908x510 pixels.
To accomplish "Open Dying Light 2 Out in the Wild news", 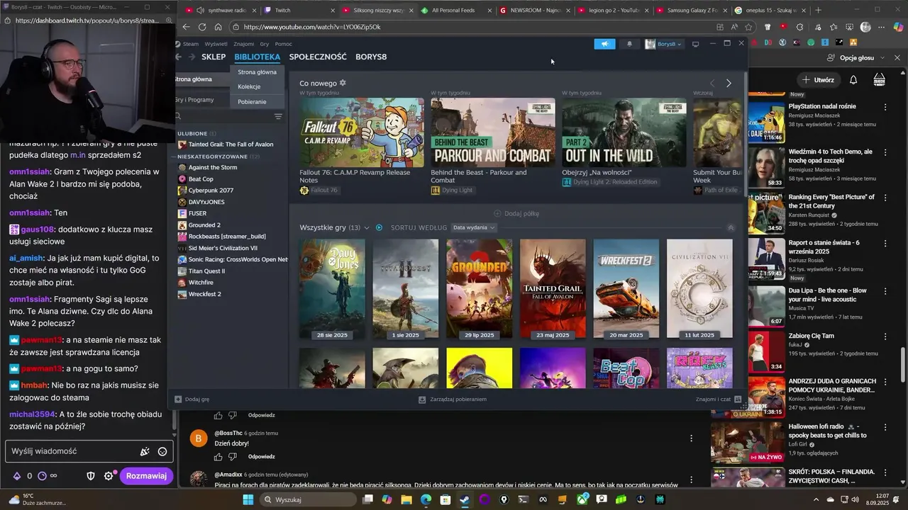I will pyautogui.click(x=624, y=133).
